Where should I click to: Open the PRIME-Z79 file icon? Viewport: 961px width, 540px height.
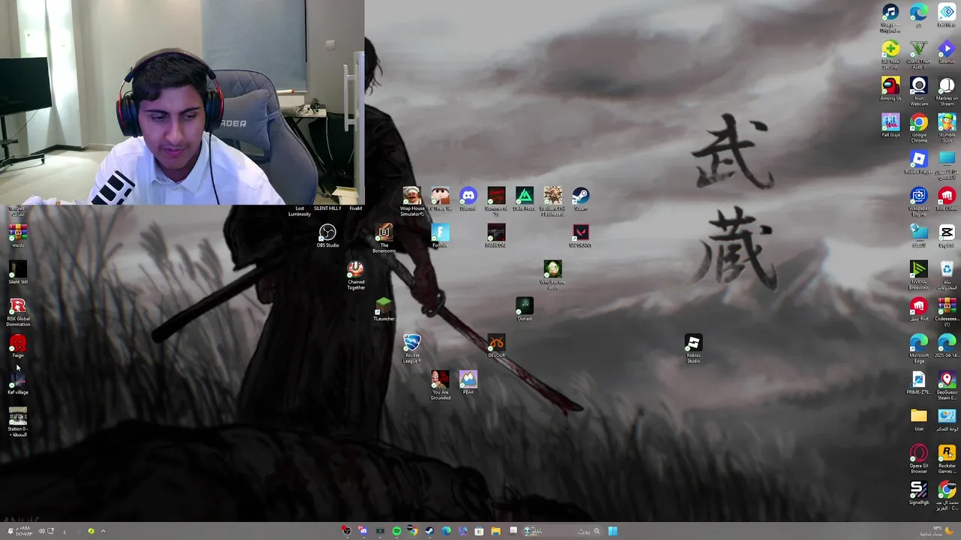coord(919,382)
